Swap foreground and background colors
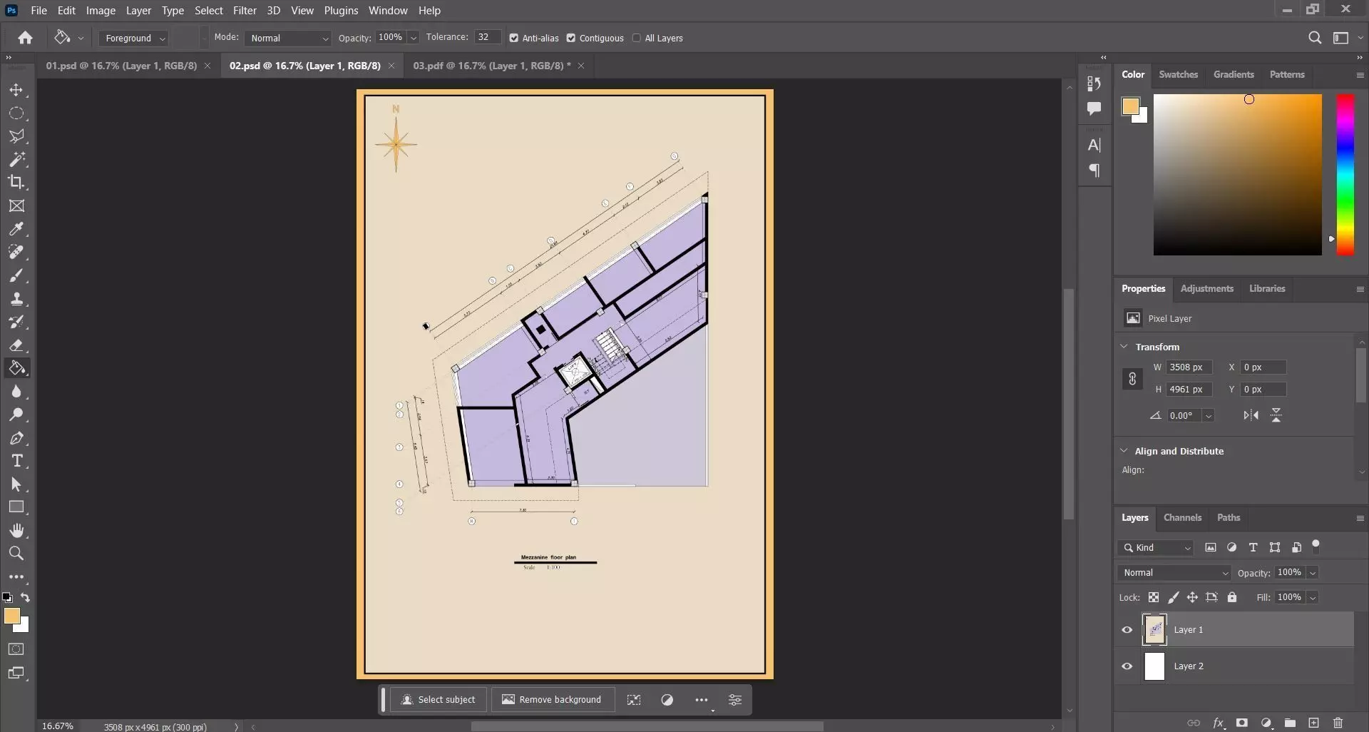 (26, 597)
